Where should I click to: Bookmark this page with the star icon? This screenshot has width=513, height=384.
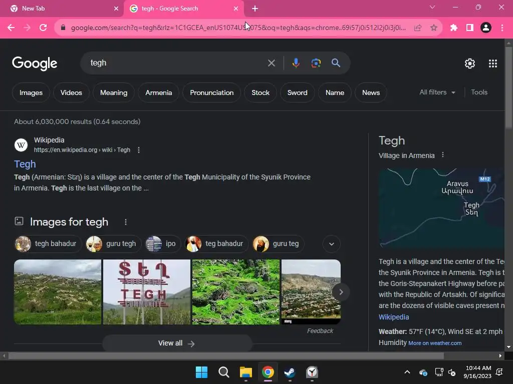pyautogui.click(x=434, y=28)
